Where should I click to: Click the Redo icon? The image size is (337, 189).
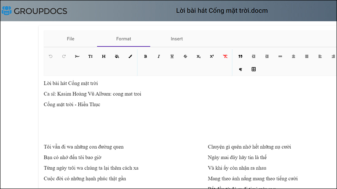pos(64,56)
